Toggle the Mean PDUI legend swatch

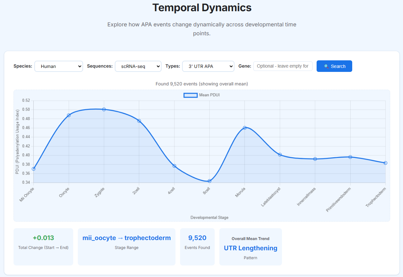click(191, 95)
